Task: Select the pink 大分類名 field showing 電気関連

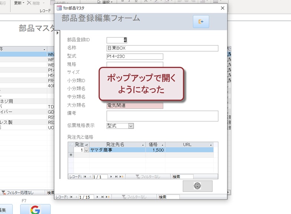Action: (135, 106)
